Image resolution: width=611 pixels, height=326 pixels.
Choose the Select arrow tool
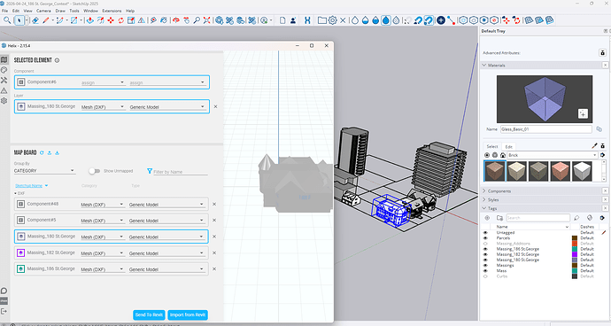(x=19, y=20)
